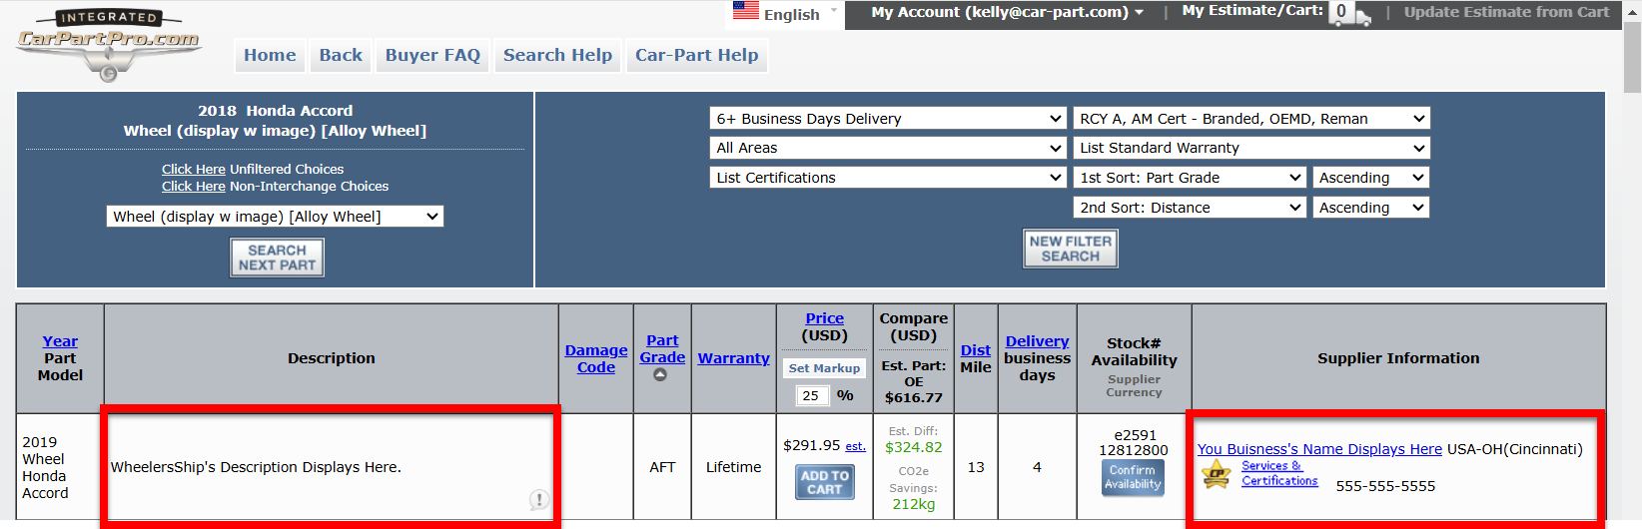Click the markup percentage input field
The height and width of the screenshot is (529, 1642).
tap(811, 395)
